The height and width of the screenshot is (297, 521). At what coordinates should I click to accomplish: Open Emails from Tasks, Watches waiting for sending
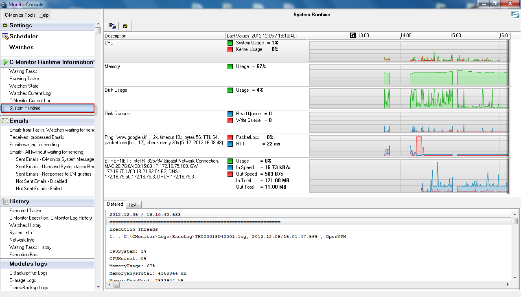coord(52,130)
